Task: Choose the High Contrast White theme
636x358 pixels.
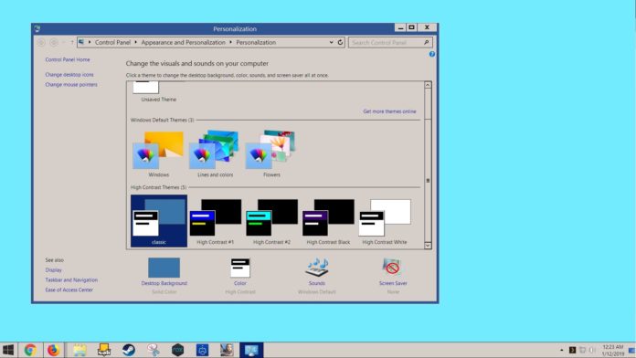Action: point(384,221)
